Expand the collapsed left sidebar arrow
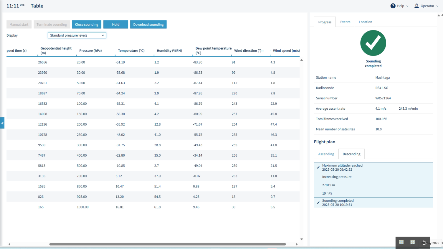443x249 pixels. pos(2,123)
